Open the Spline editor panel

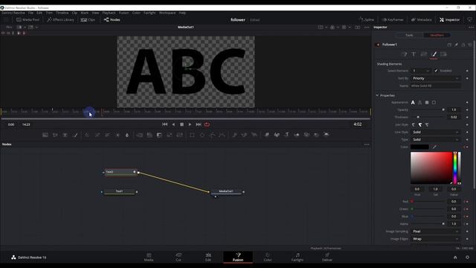click(366, 20)
